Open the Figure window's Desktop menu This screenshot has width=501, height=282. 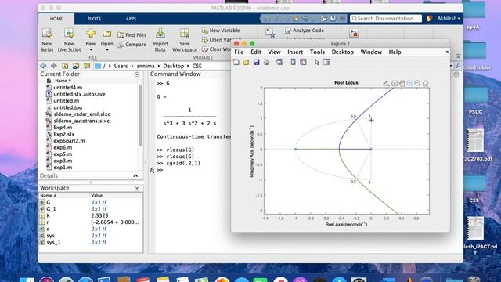click(x=343, y=52)
